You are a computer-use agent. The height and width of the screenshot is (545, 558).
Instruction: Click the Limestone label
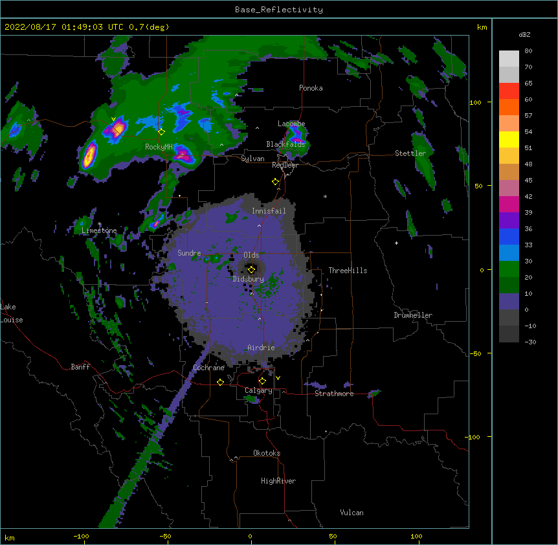pos(99,230)
